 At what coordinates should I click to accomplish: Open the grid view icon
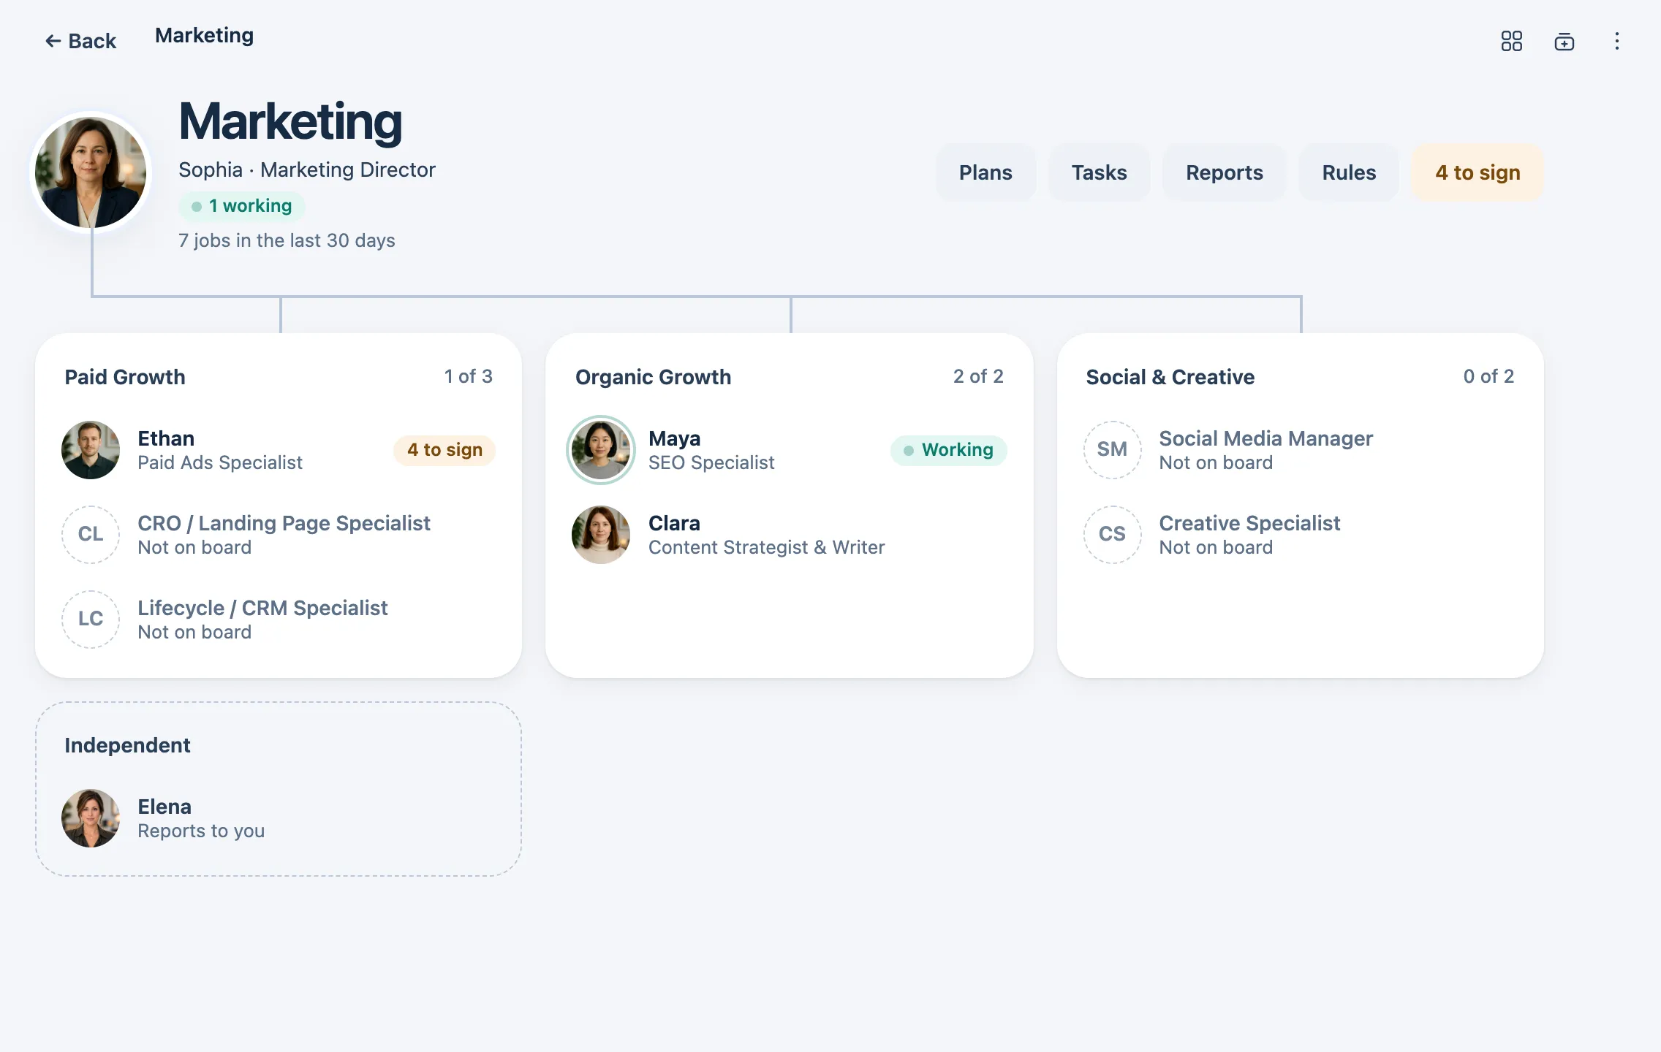pos(1511,41)
